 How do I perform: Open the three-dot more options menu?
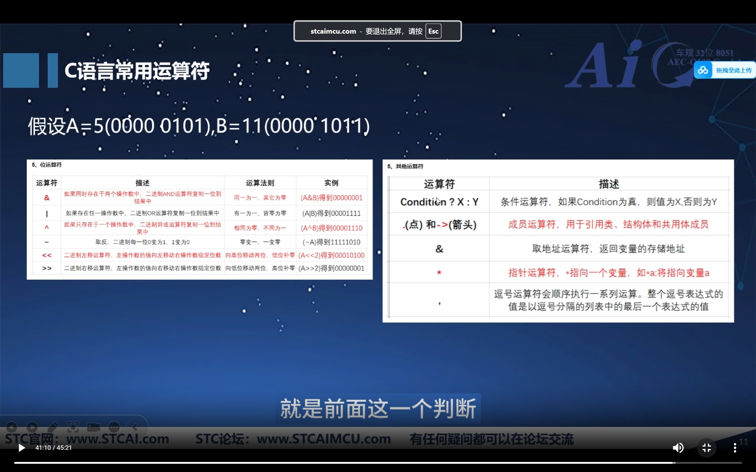pyautogui.click(x=735, y=448)
